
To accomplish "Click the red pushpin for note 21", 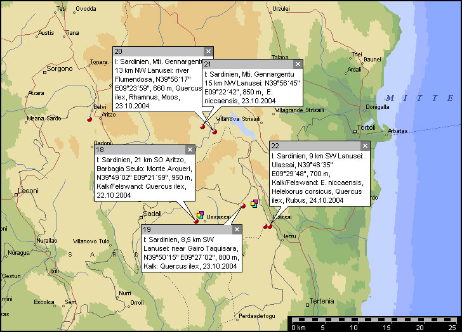I will [x=214, y=131].
